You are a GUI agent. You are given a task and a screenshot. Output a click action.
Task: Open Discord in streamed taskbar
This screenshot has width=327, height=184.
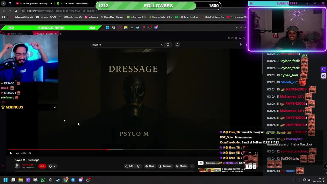pyautogui.click(x=156, y=28)
